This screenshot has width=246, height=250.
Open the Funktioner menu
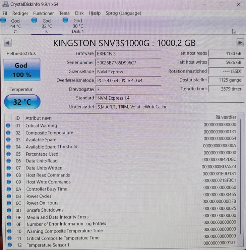click(44, 13)
